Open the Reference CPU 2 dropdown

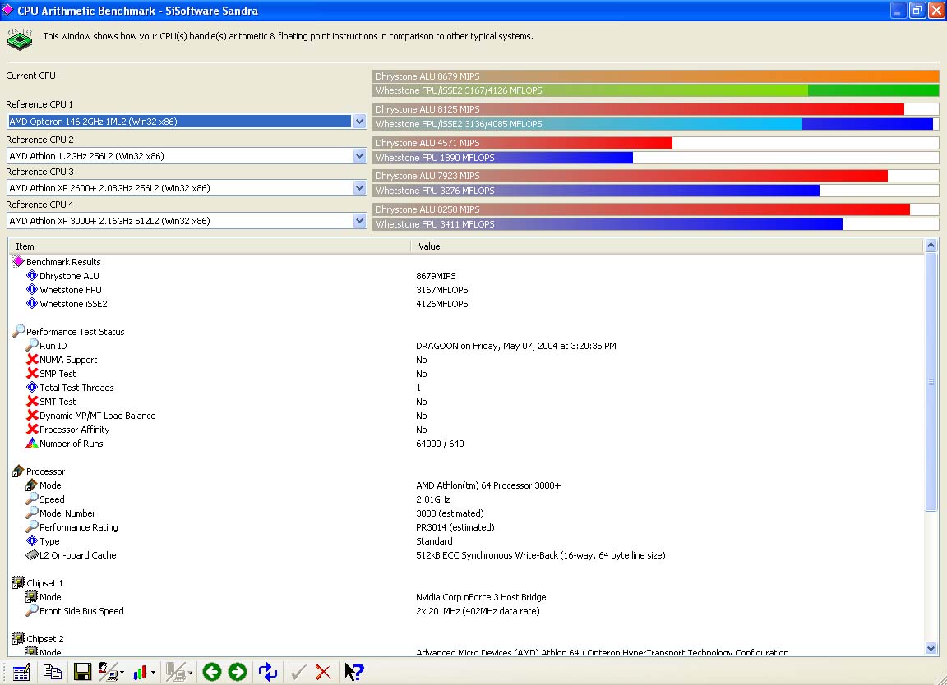(x=359, y=156)
